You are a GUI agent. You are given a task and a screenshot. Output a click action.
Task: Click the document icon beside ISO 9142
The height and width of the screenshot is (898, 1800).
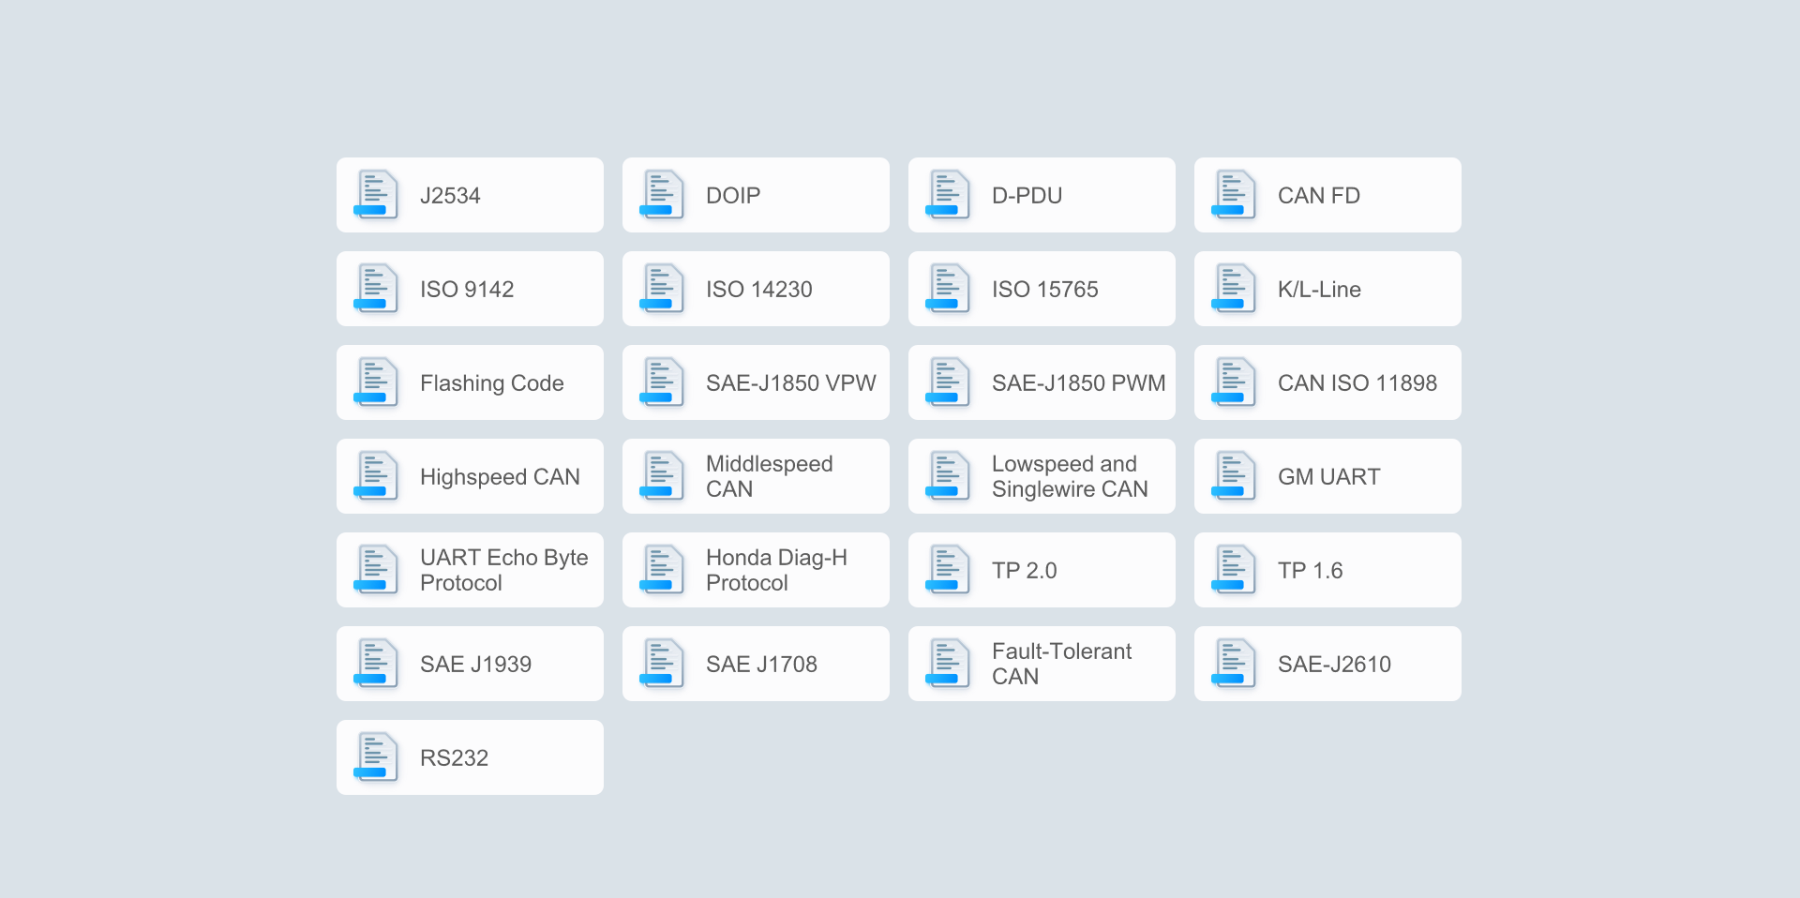tap(376, 289)
